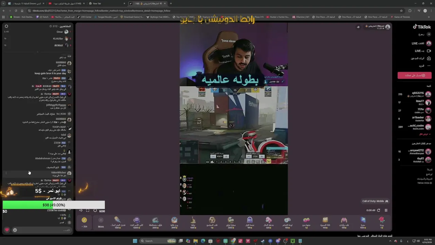Send the Night Star gift costing 199
Image resolution: width=435 pixels, height=245 pixels.
250,222
